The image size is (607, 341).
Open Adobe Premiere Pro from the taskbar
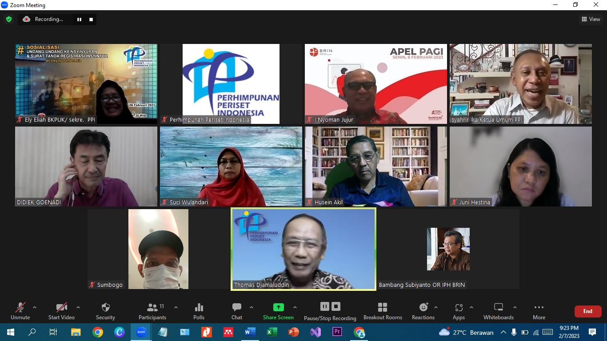pos(337,332)
